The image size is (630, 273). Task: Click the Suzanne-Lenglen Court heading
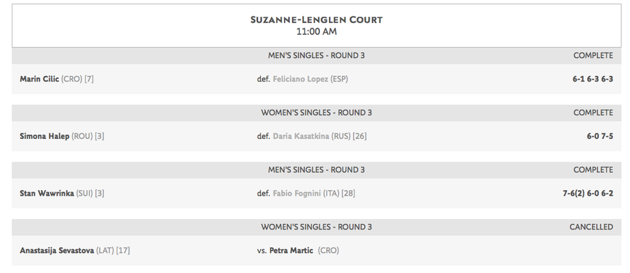coord(316,19)
